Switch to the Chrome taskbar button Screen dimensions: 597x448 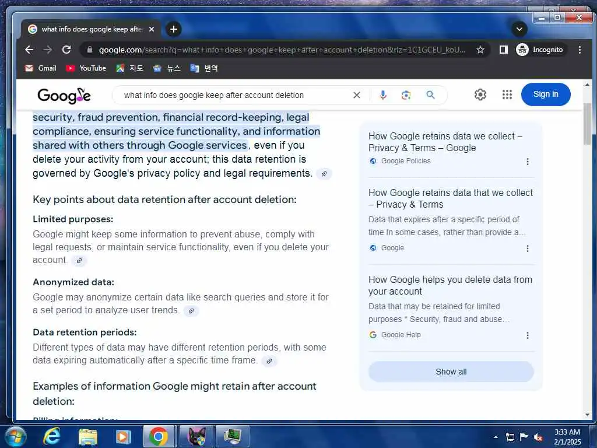coord(159,436)
